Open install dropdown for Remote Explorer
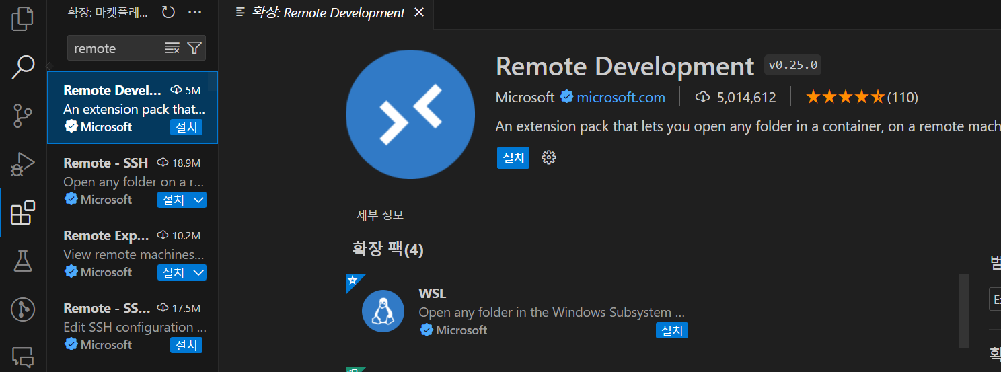The height and width of the screenshot is (372, 1001). 198,272
